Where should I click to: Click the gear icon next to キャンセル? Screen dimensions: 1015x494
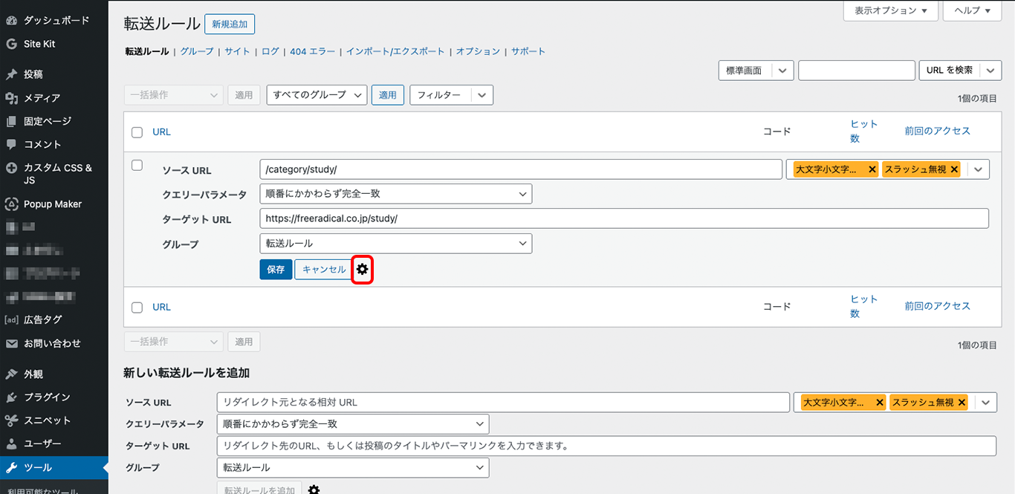[x=362, y=270]
